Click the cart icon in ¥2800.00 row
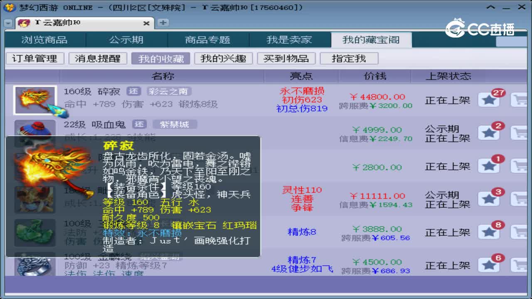The image size is (532, 299). tap(519, 167)
